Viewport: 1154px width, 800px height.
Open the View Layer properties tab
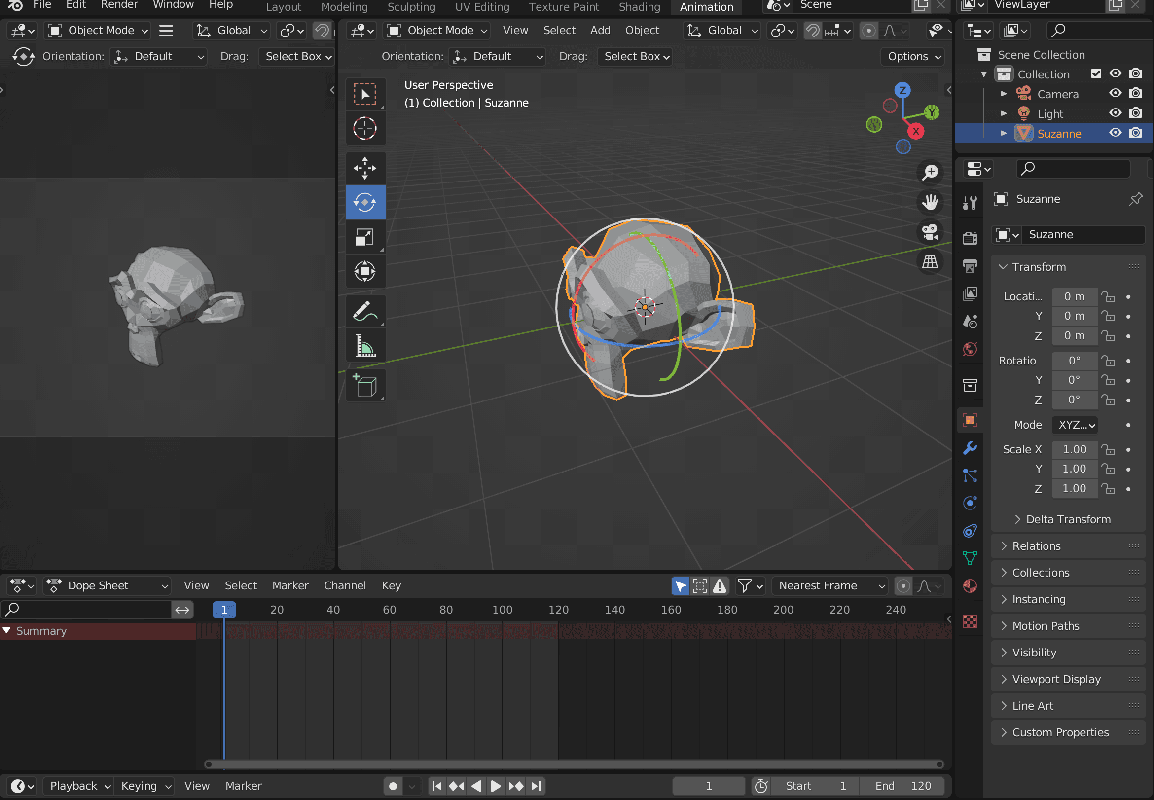tap(970, 294)
